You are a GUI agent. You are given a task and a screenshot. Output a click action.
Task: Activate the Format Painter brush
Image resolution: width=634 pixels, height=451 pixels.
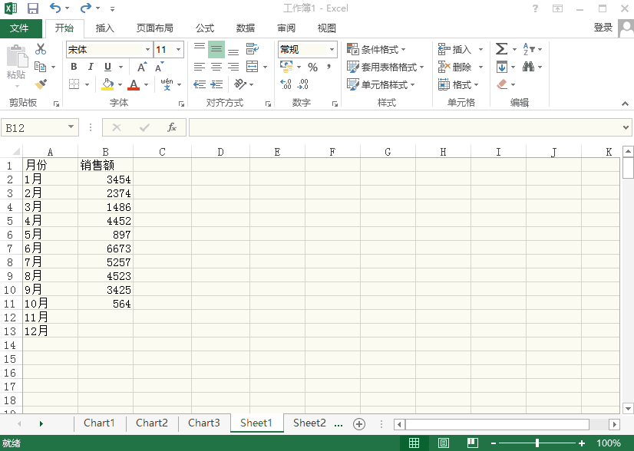click(41, 84)
